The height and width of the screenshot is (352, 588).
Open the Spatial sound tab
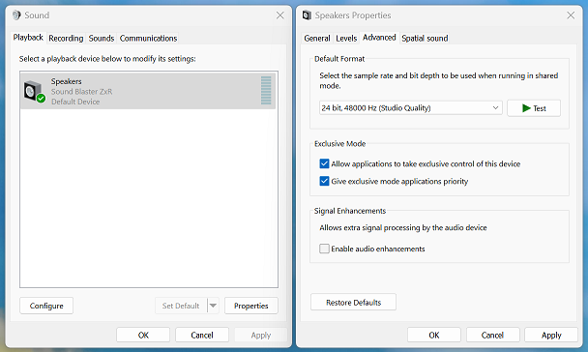point(425,39)
